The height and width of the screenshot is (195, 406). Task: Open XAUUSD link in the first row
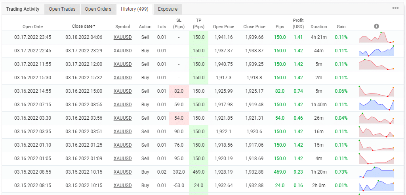click(x=122, y=37)
